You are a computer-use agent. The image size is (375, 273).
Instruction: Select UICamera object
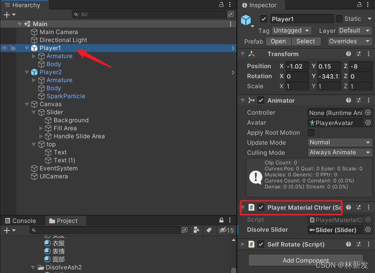coord(54,176)
